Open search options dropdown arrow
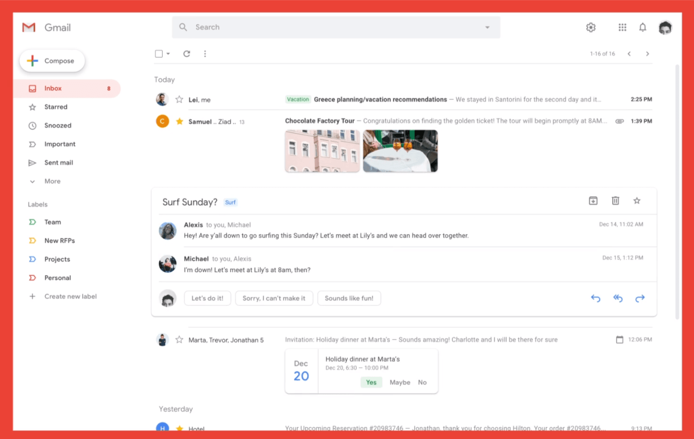The image size is (694, 439). pos(488,27)
